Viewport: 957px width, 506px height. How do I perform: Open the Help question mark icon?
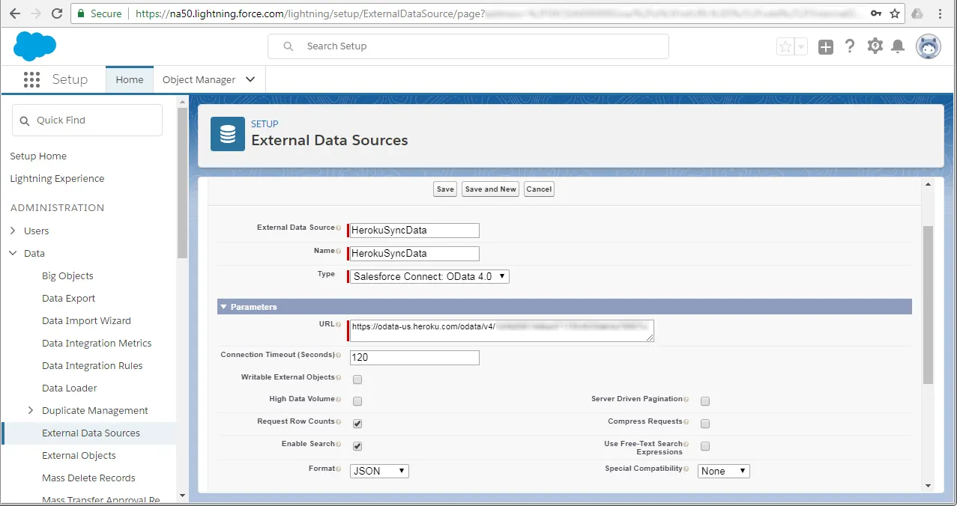pos(849,46)
